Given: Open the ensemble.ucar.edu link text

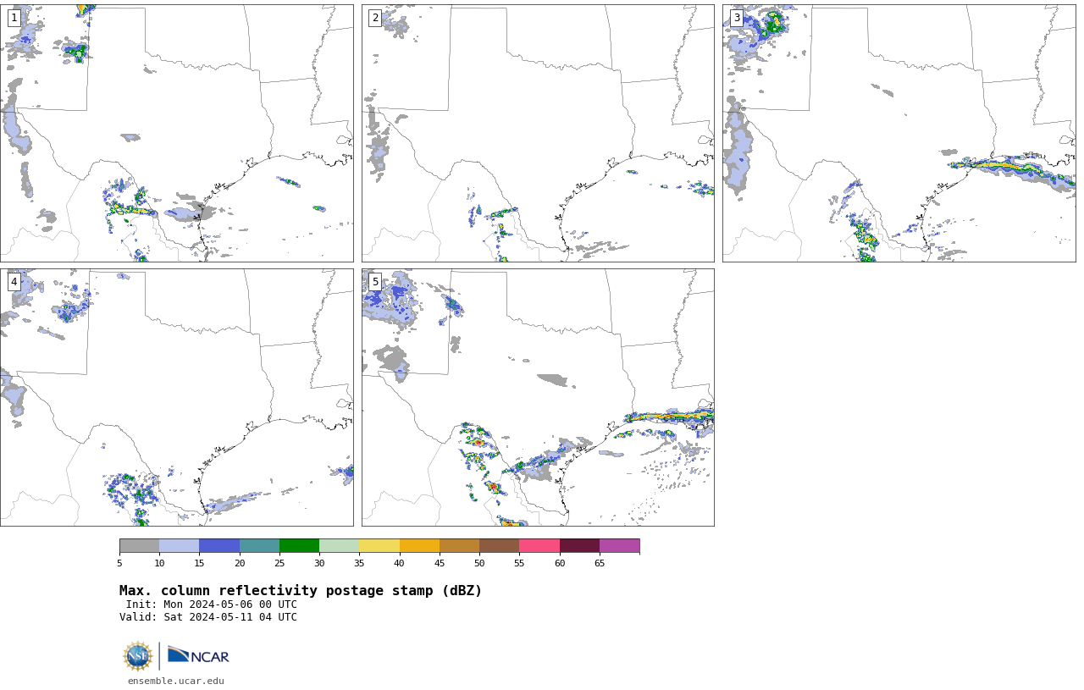Looking at the screenshot, I should coord(176,681).
